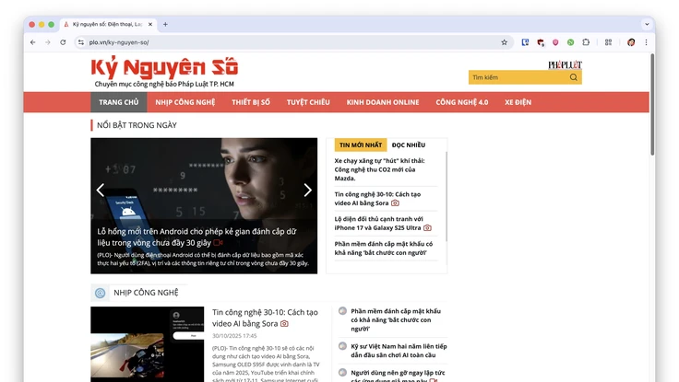
Task: Switch to the ĐỌC NHIỀU tab
Action: pos(408,145)
